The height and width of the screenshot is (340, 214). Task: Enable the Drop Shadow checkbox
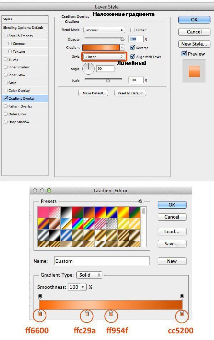click(6, 122)
